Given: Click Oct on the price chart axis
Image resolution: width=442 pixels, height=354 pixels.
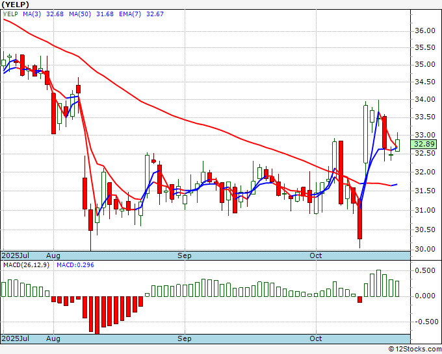Looking at the screenshot, I should point(315,255).
